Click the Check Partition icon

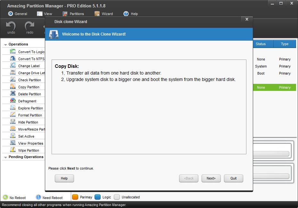point(13,79)
